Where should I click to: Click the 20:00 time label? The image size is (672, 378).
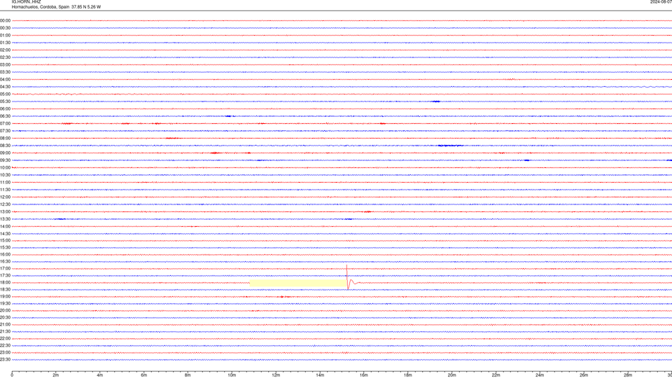5,311
